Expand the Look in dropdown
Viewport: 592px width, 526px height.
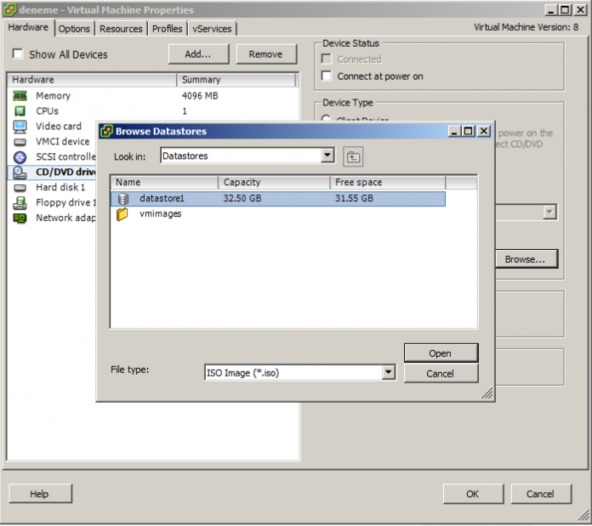coord(327,156)
